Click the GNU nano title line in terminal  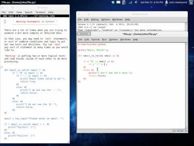pyautogui.click(x=35, y=16)
